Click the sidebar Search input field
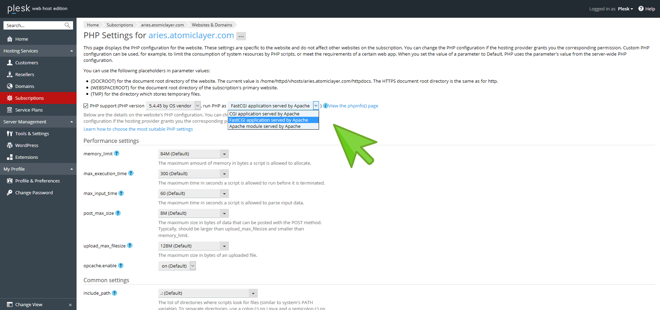 pyautogui.click(x=34, y=25)
